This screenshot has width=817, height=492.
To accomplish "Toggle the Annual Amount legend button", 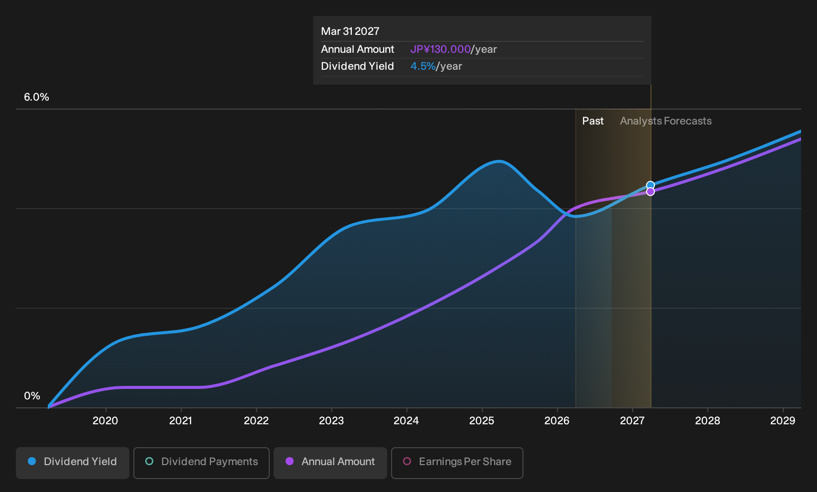I will click(330, 463).
